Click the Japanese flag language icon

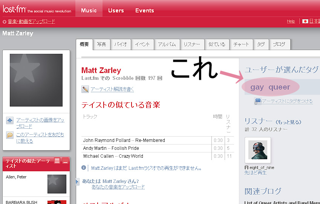point(305,21)
